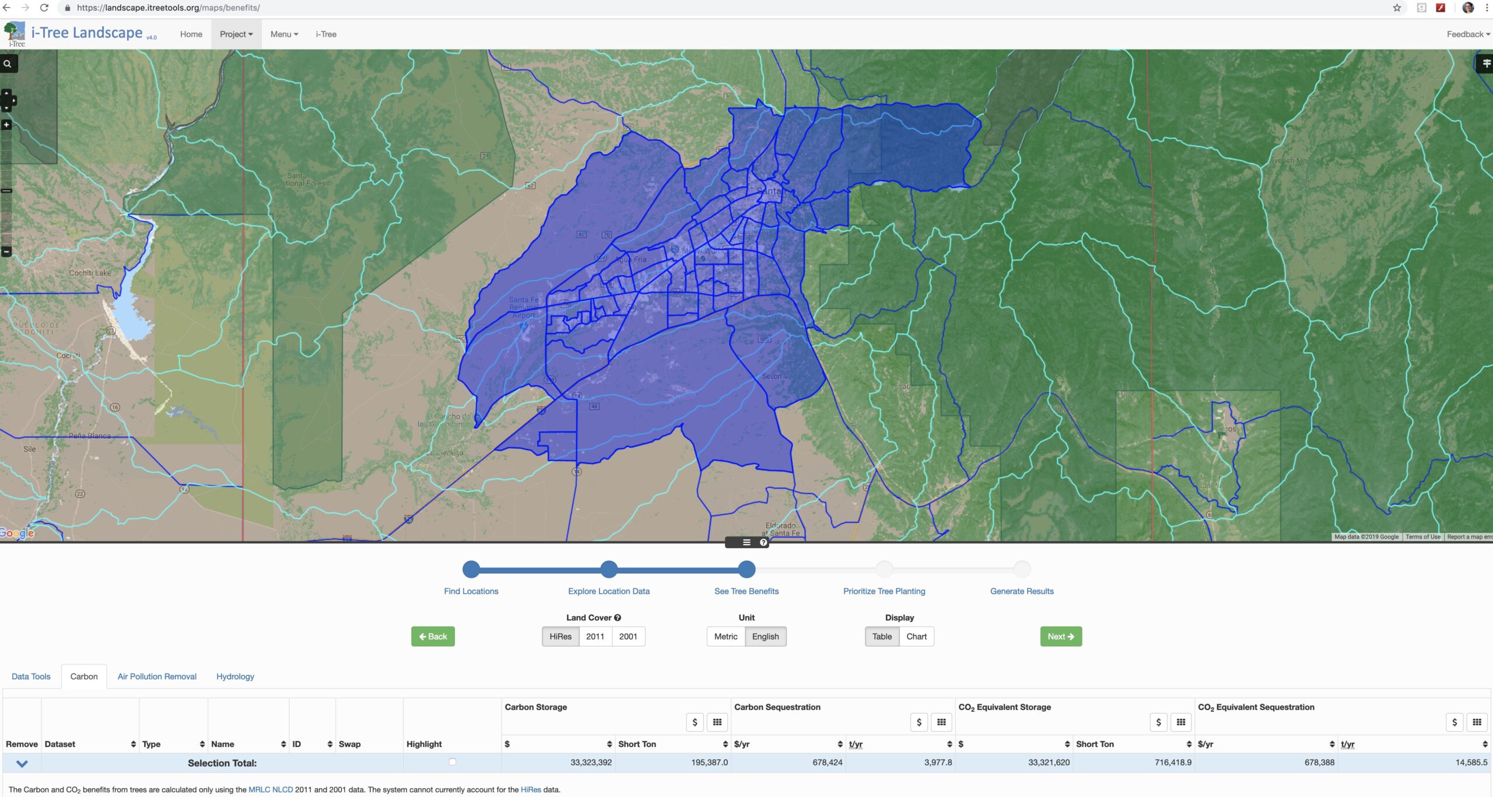The height and width of the screenshot is (797, 1493).
Task: Open the Hydrology tab
Action: 235,676
